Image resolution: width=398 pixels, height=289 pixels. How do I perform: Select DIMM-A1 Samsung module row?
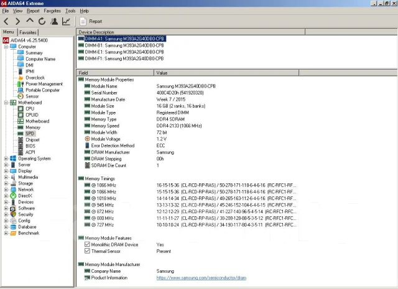tap(122, 39)
